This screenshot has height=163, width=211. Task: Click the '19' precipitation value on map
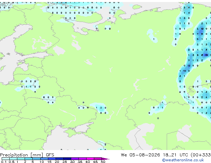pos(206,55)
